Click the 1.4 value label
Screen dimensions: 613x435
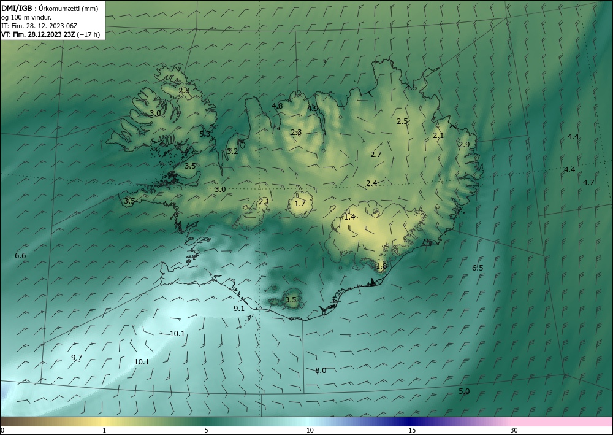click(349, 217)
